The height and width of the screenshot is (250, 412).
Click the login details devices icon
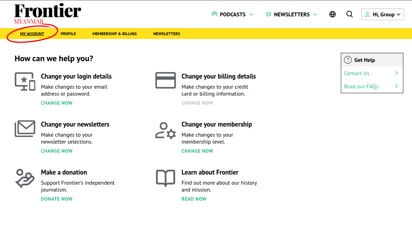(x=25, y=81)
